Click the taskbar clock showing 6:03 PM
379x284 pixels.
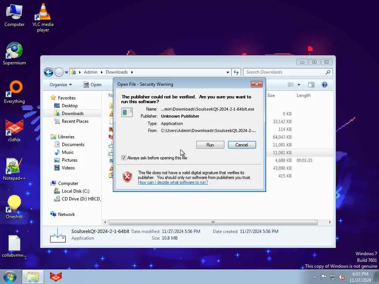point(360,277)
